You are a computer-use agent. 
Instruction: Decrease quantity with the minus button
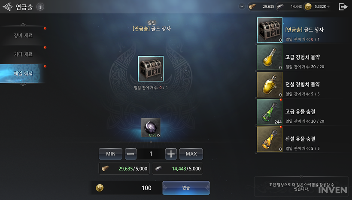[130, 154]
